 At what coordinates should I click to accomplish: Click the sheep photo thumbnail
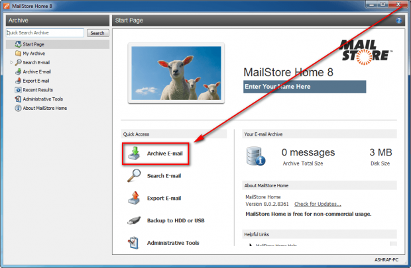point(176,73)
